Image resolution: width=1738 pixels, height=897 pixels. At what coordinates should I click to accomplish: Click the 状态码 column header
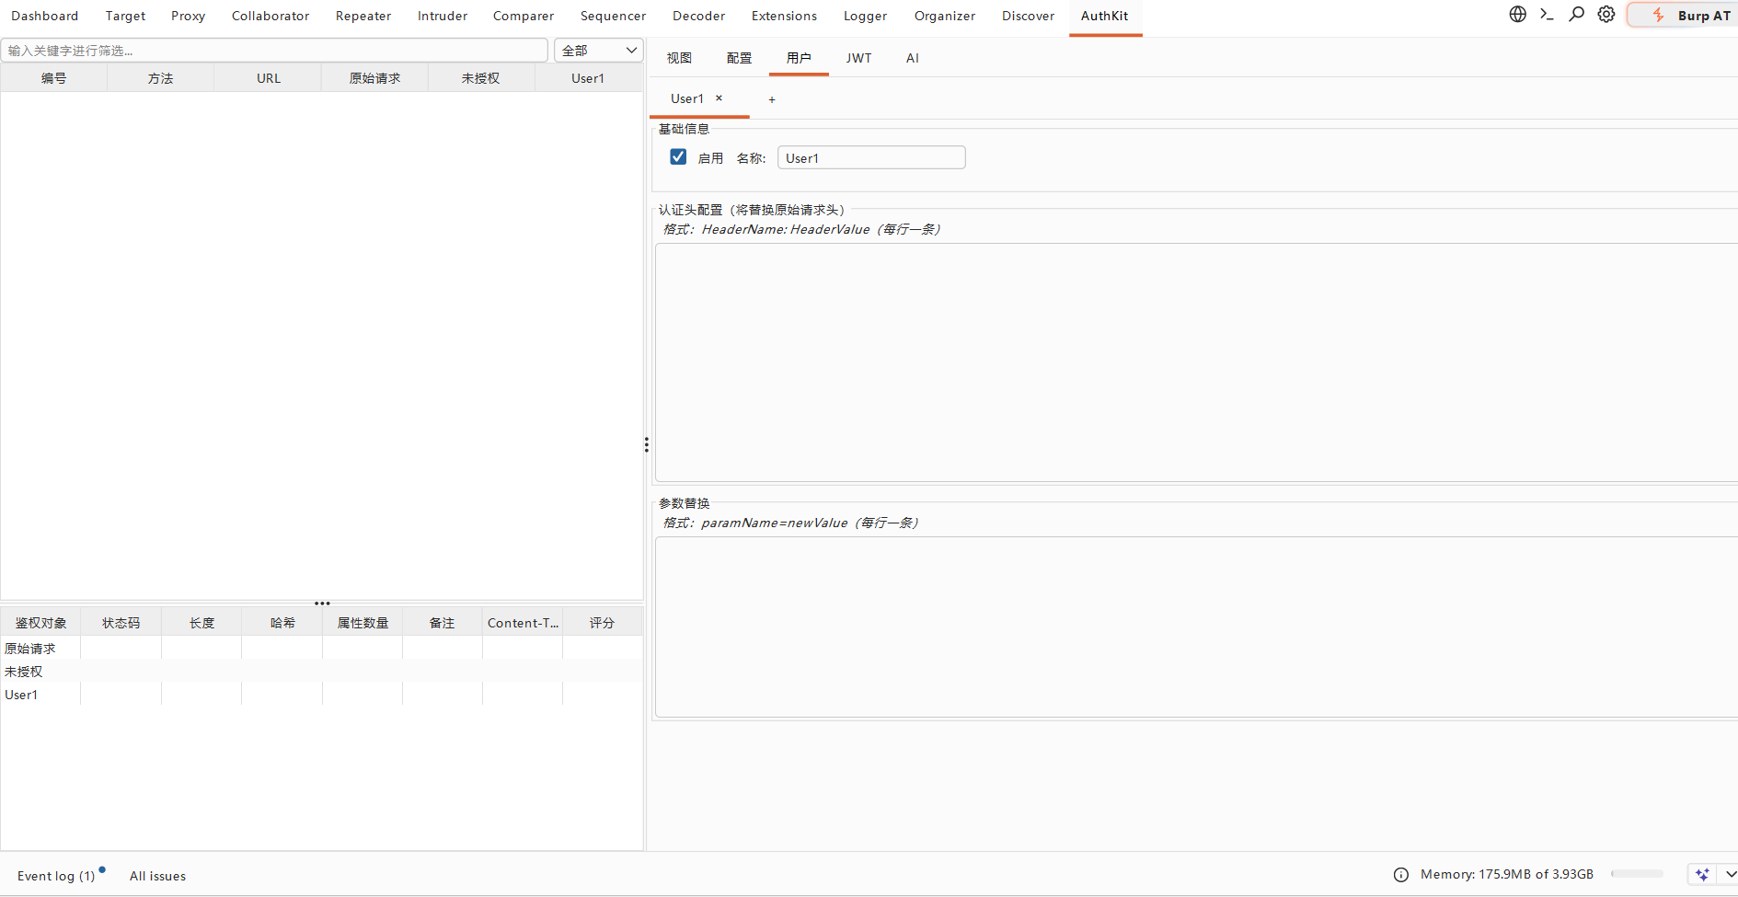(121, 623)
